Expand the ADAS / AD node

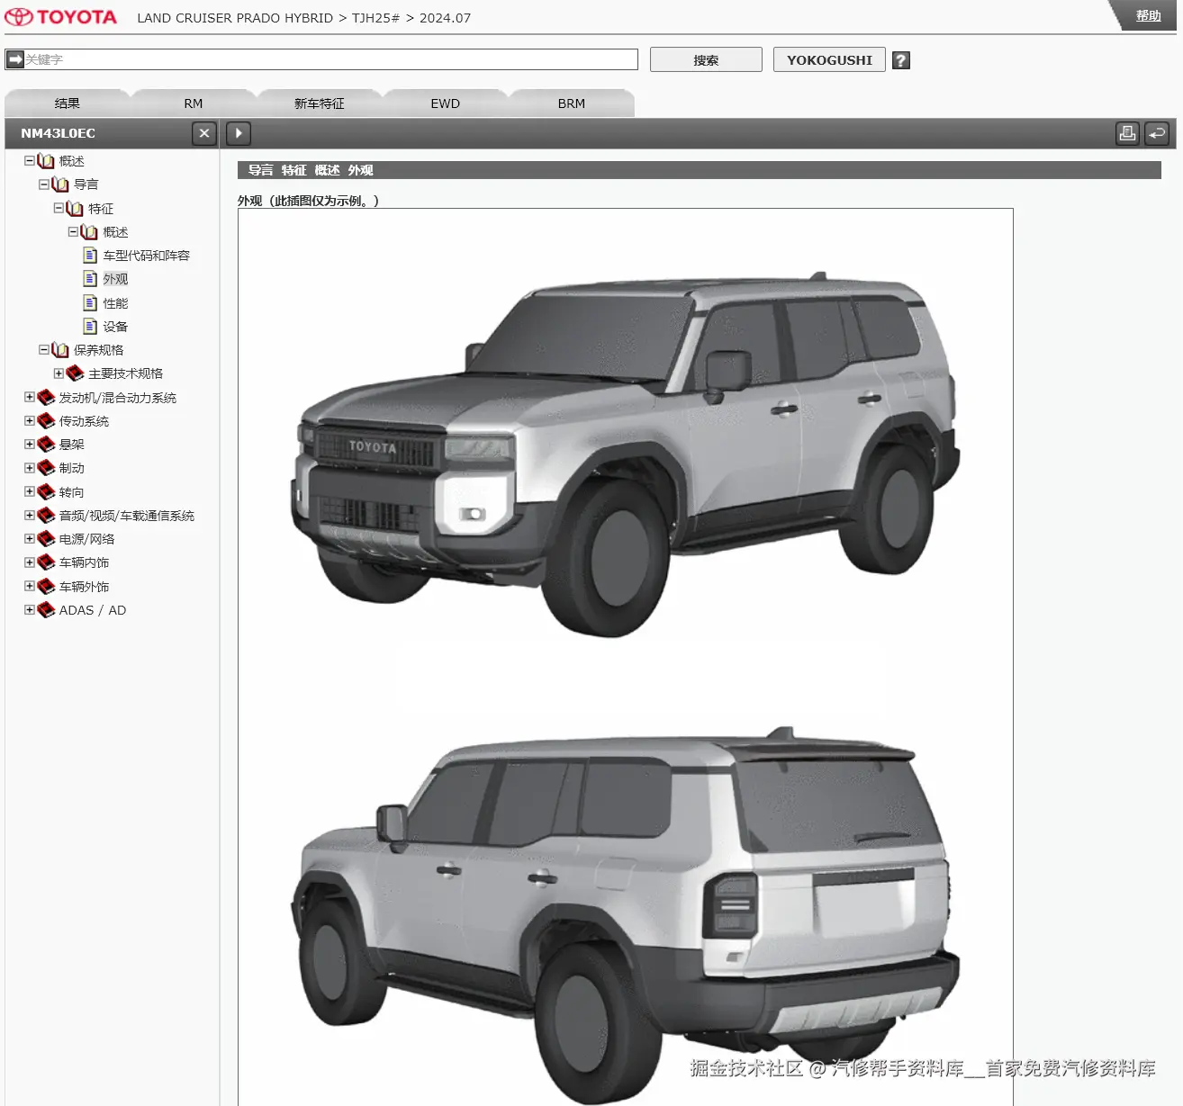[x=29, y=609]
